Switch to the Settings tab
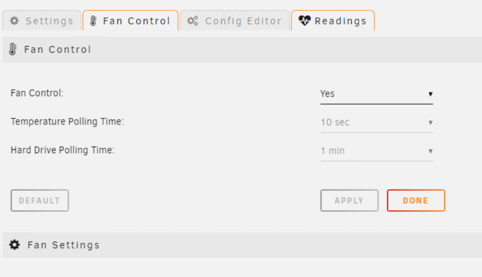Viewport: 482px width, 277px height. (x=42, y=21)
